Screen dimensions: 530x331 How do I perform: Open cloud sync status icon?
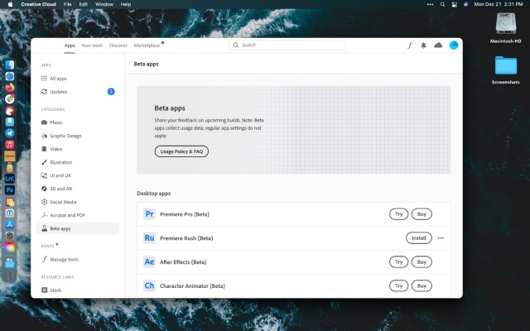(438, 46)
